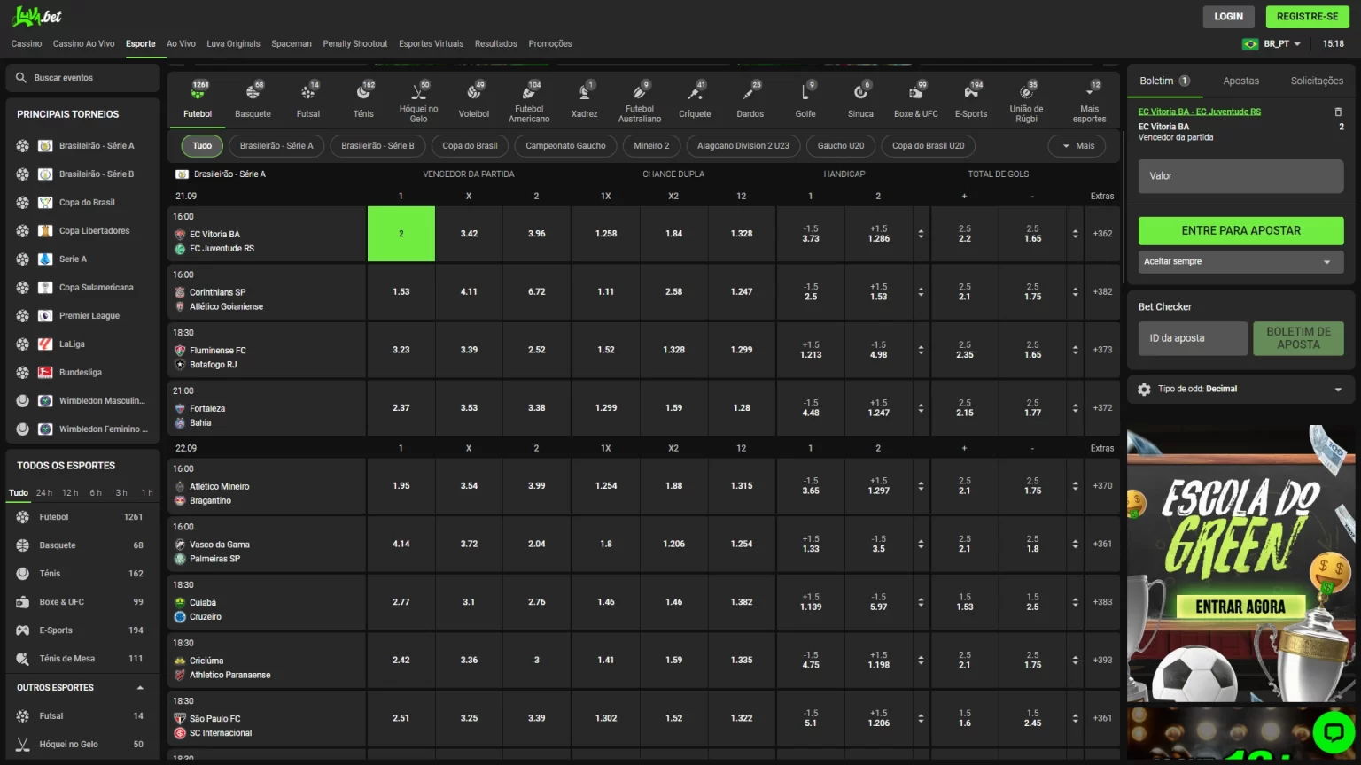Pick Atlético Mineiro home odd 1.95
Screen dimensions: 1361x765
pos(401,486)
